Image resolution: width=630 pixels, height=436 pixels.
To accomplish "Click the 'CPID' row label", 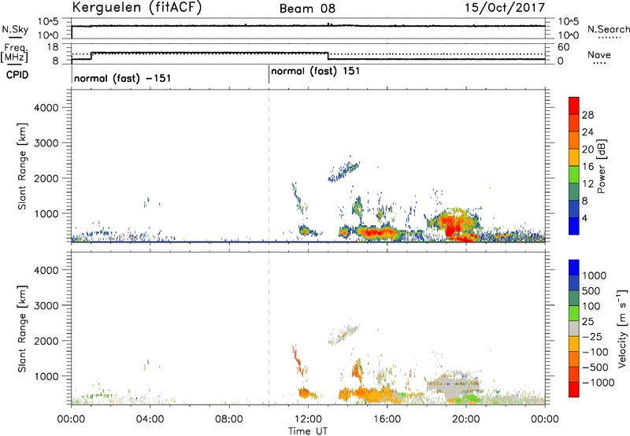I will [x=17, y=75].
